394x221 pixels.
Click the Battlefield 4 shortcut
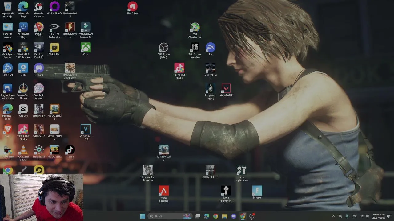39,111
